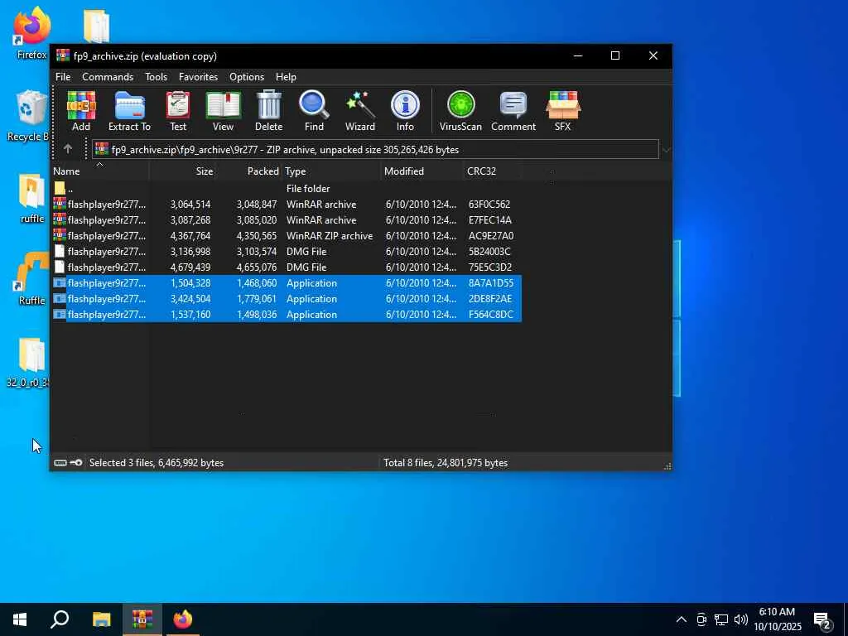
Task: Go up one folder level arrow
Action: 68,149
